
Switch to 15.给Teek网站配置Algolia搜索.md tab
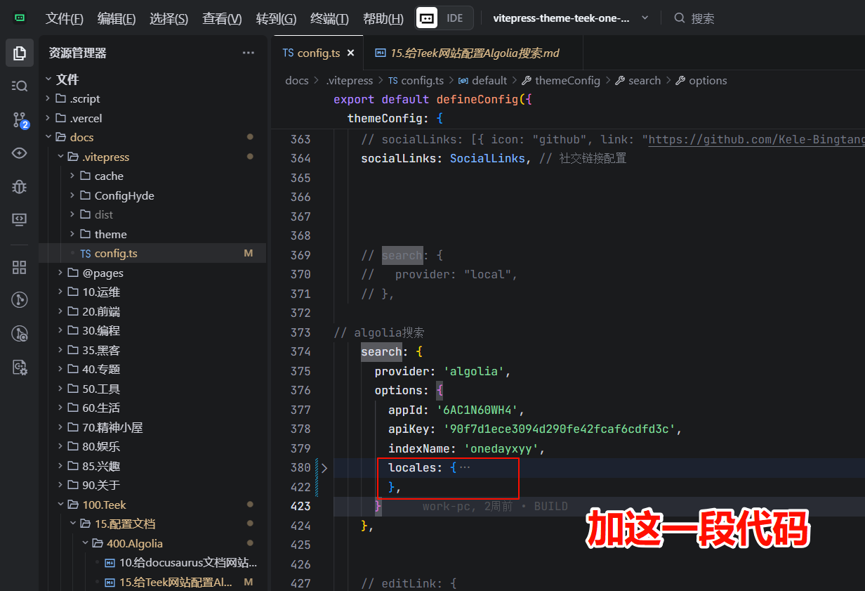click(x=474, y=53)
